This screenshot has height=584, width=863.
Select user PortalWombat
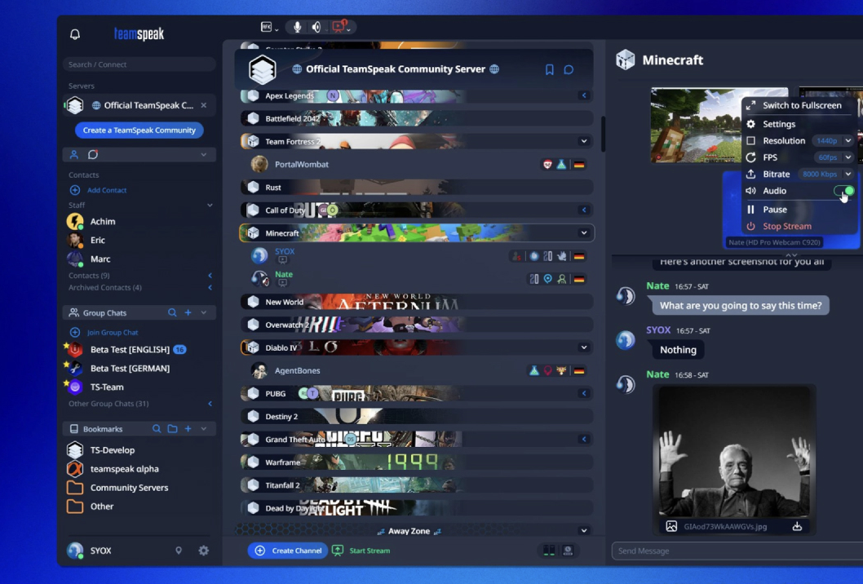302,165
